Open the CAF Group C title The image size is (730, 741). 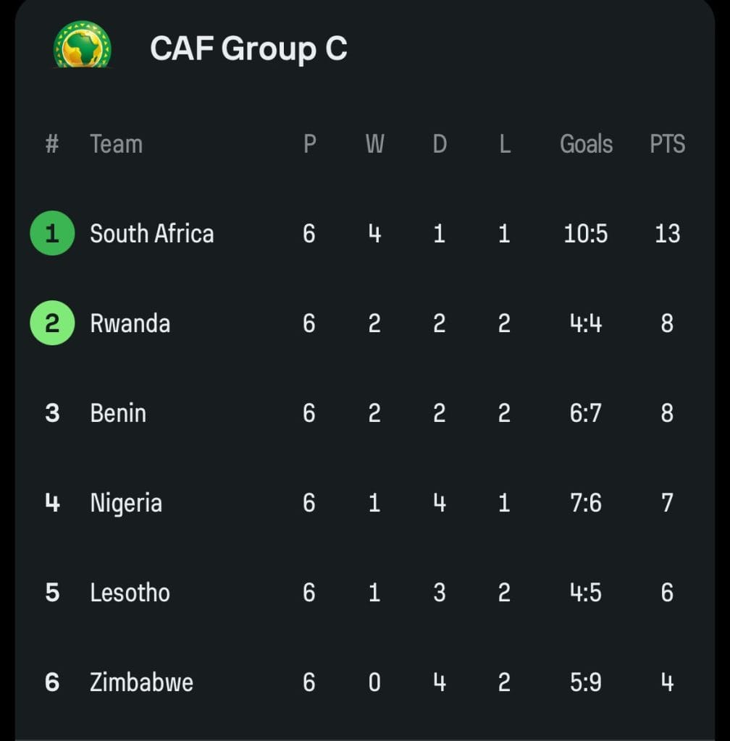coord(248,48)
